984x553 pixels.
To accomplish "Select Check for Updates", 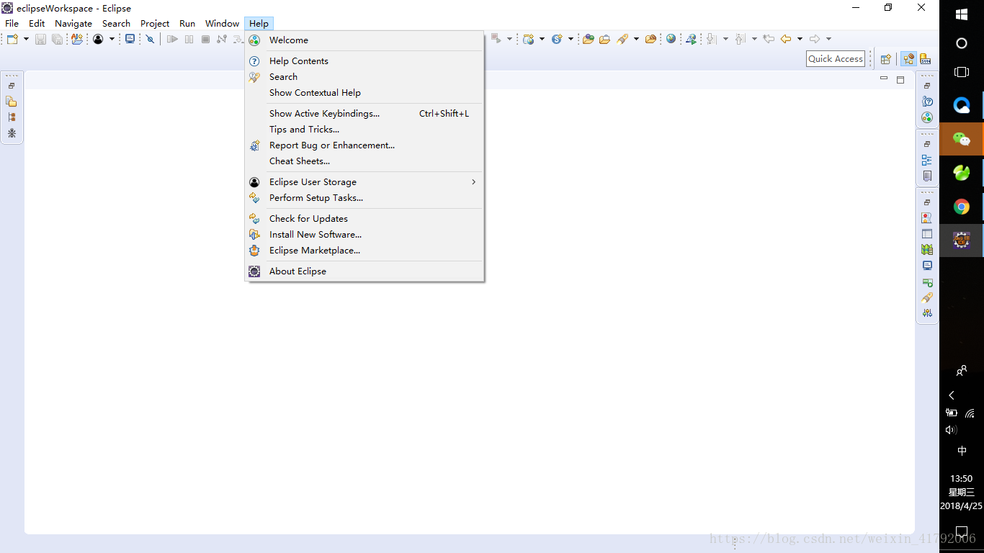I will click(364, 219).
